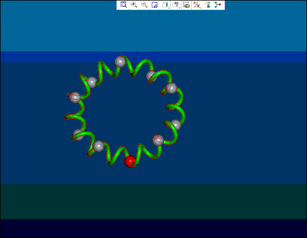Screen dimensions: 307x238
Task: Toggle the orange coordinate axes icon
Action: click(x=197, y=5)
